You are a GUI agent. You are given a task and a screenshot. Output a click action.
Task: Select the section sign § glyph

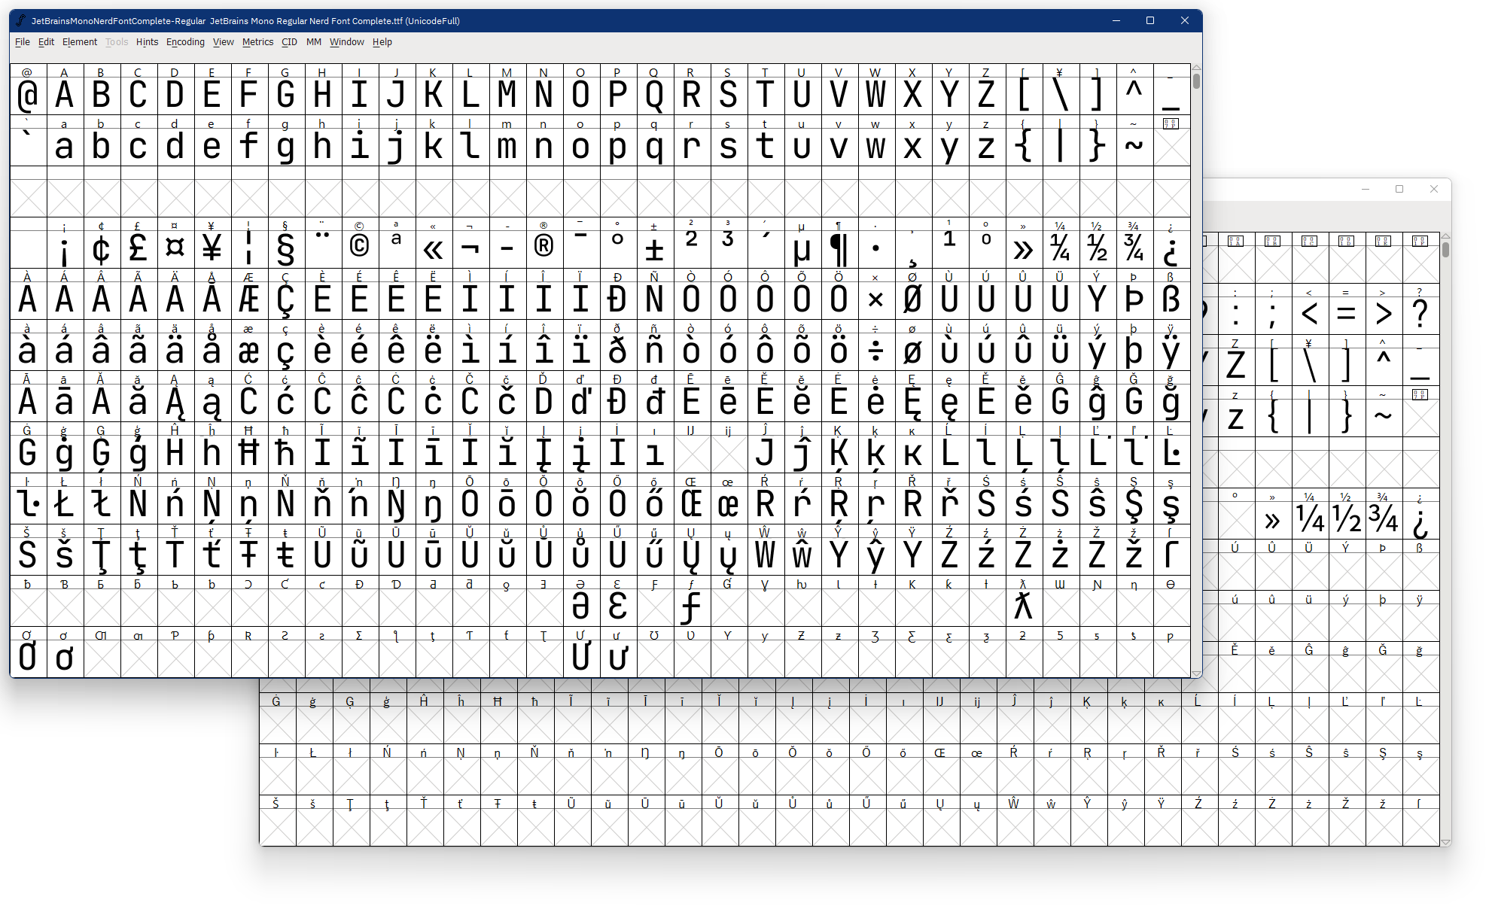click(286, 243)
